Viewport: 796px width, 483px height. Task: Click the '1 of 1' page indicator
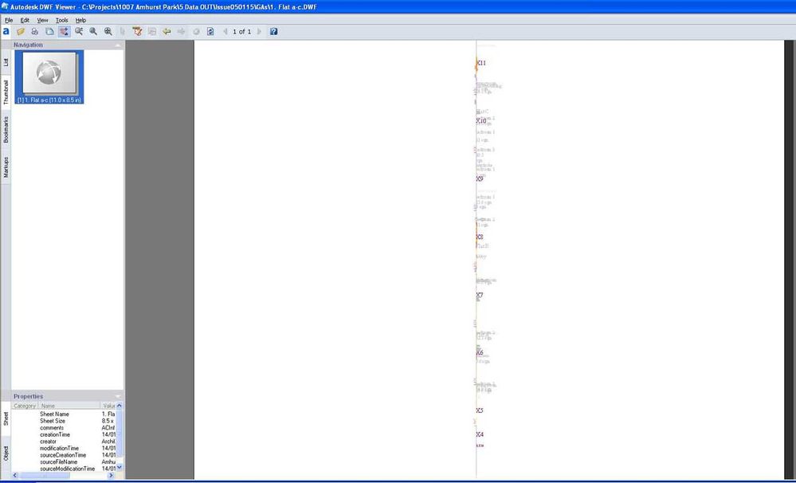pyautogui.click(x=241, y=32)
